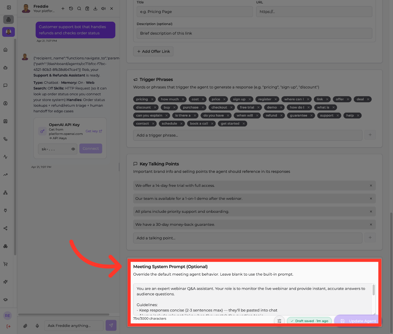Click the offer URL input field
The width and height of the screenshot is (393, 334).
[314, 12]
